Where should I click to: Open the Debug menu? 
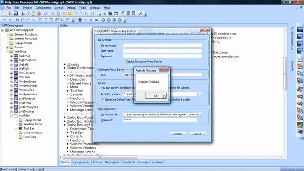(71, 8)
